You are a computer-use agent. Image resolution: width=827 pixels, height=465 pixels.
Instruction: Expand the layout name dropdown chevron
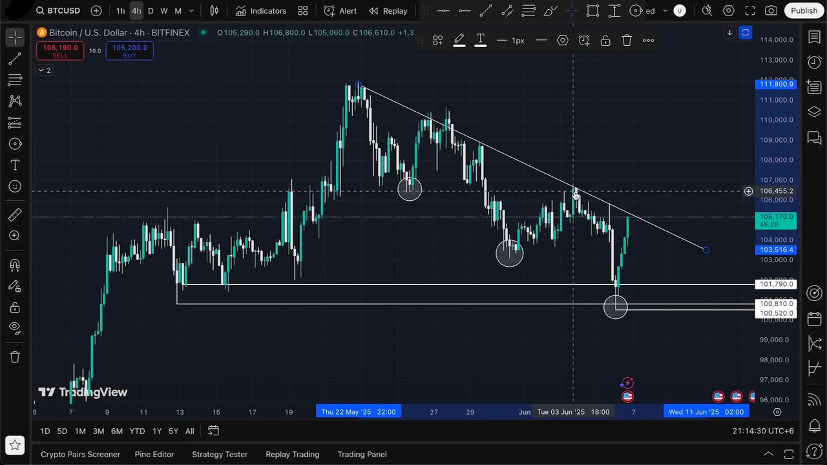coord(665,10)
